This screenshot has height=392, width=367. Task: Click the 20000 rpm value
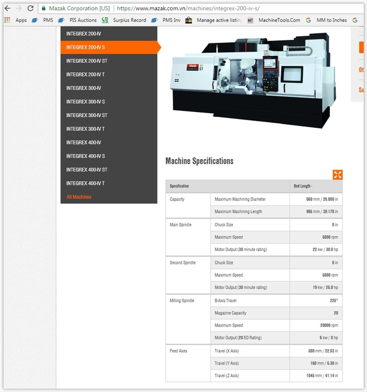click(x=329, y=325)
